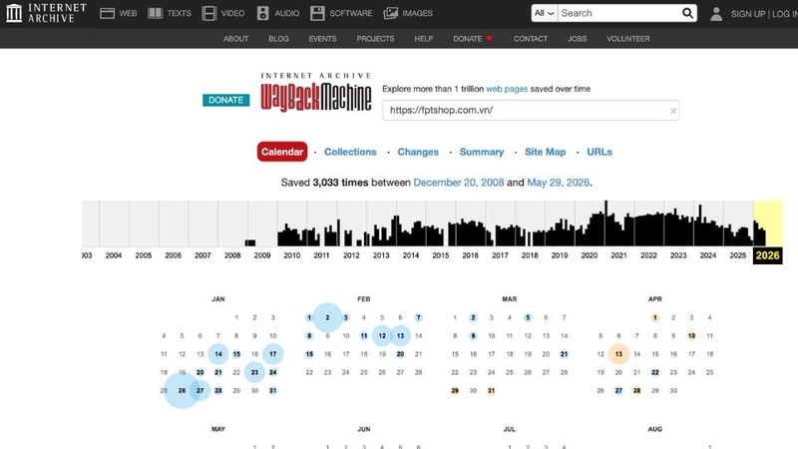798x449 pixels.
Task: Click the red heart beside Donate
Action: tap(489, 38)
